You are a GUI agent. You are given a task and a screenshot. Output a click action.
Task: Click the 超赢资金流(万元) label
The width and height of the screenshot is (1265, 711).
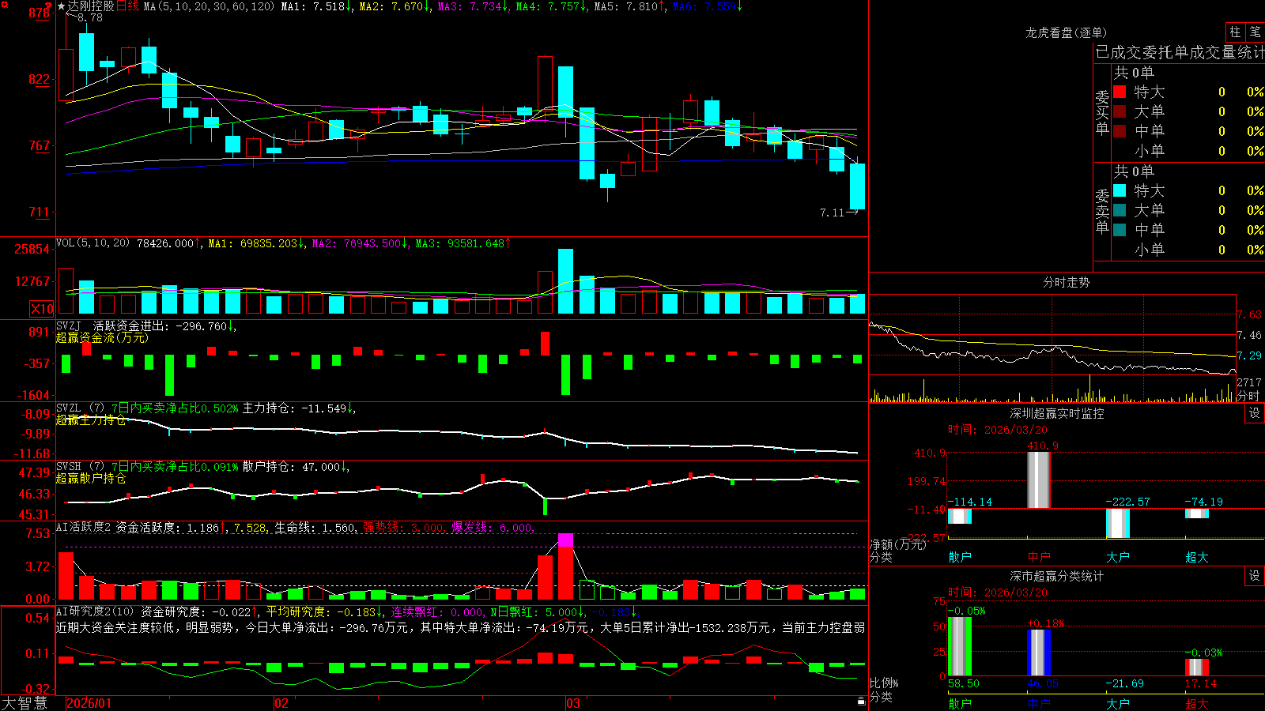coord(102,337)
